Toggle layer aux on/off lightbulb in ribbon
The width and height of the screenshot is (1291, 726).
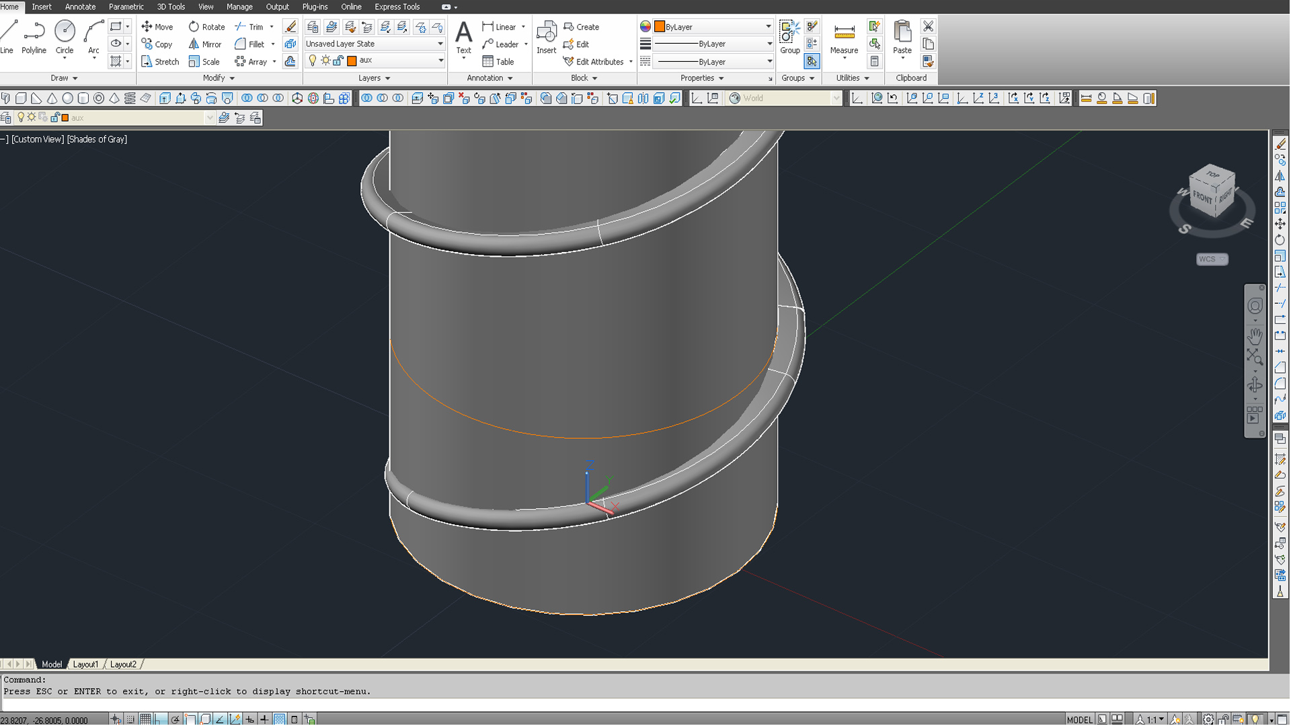coord(312,61)
